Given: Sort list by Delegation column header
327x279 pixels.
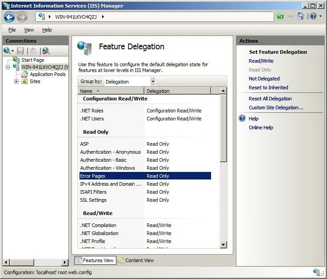Looking at the screenshot, I should pos(177,91).
